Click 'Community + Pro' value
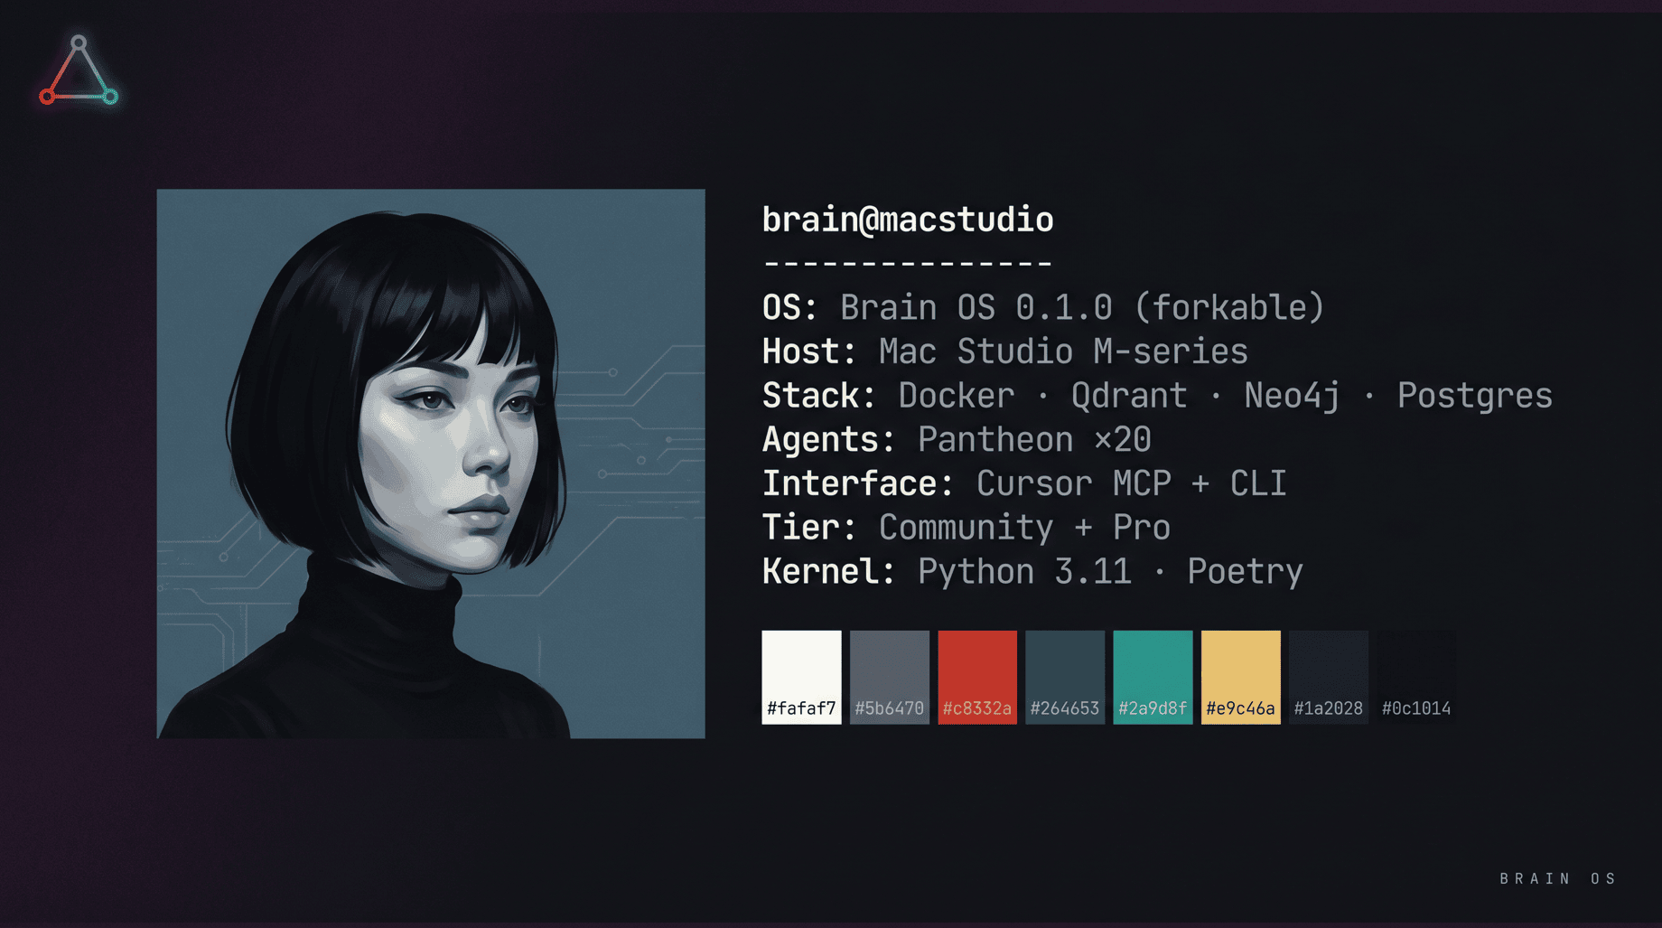The width and height of the screenshot is (1662, 928). point(1024,529)
